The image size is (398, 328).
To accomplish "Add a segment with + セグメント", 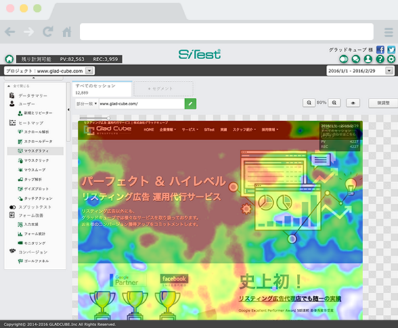I will (x=164, y=89).
